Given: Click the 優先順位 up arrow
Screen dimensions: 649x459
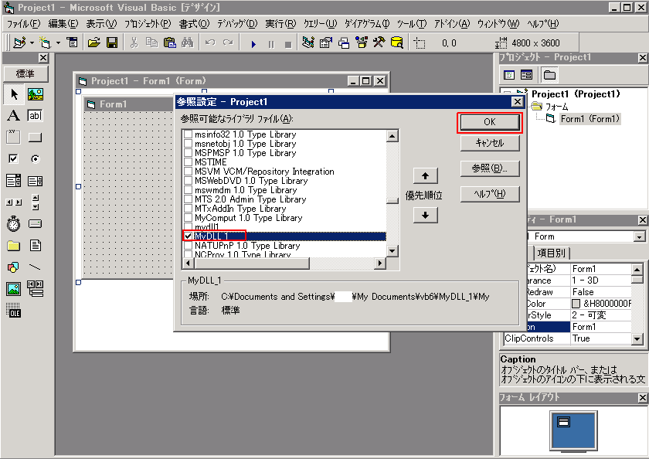Looking at the screenshot, I should tap(426, 175).
